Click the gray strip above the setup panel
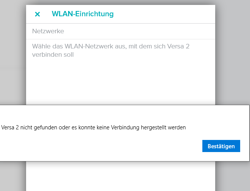The image size is (250, 191). (120, 2)
